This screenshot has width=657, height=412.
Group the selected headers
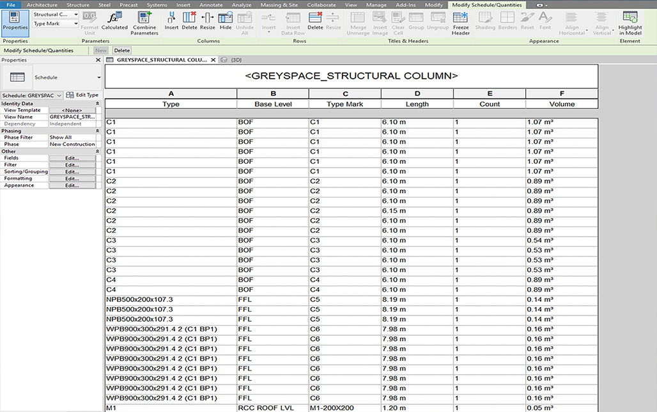(x=416, y=21)
